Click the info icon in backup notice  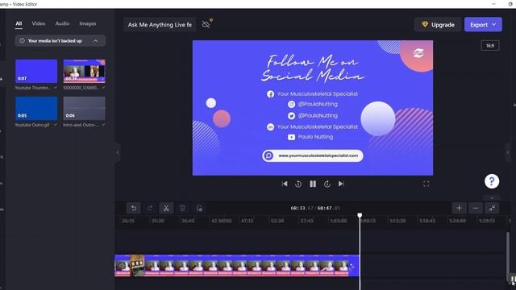pos(22,41)
